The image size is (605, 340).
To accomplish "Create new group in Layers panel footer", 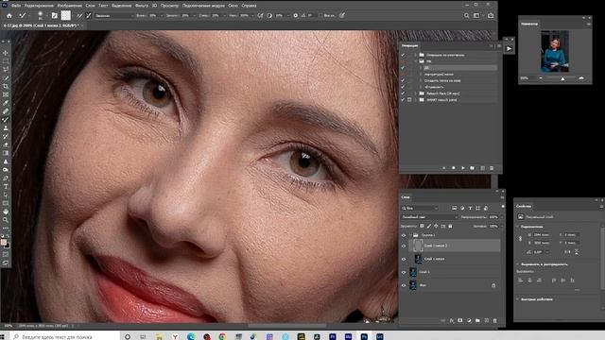I will [x=477, y=320].
